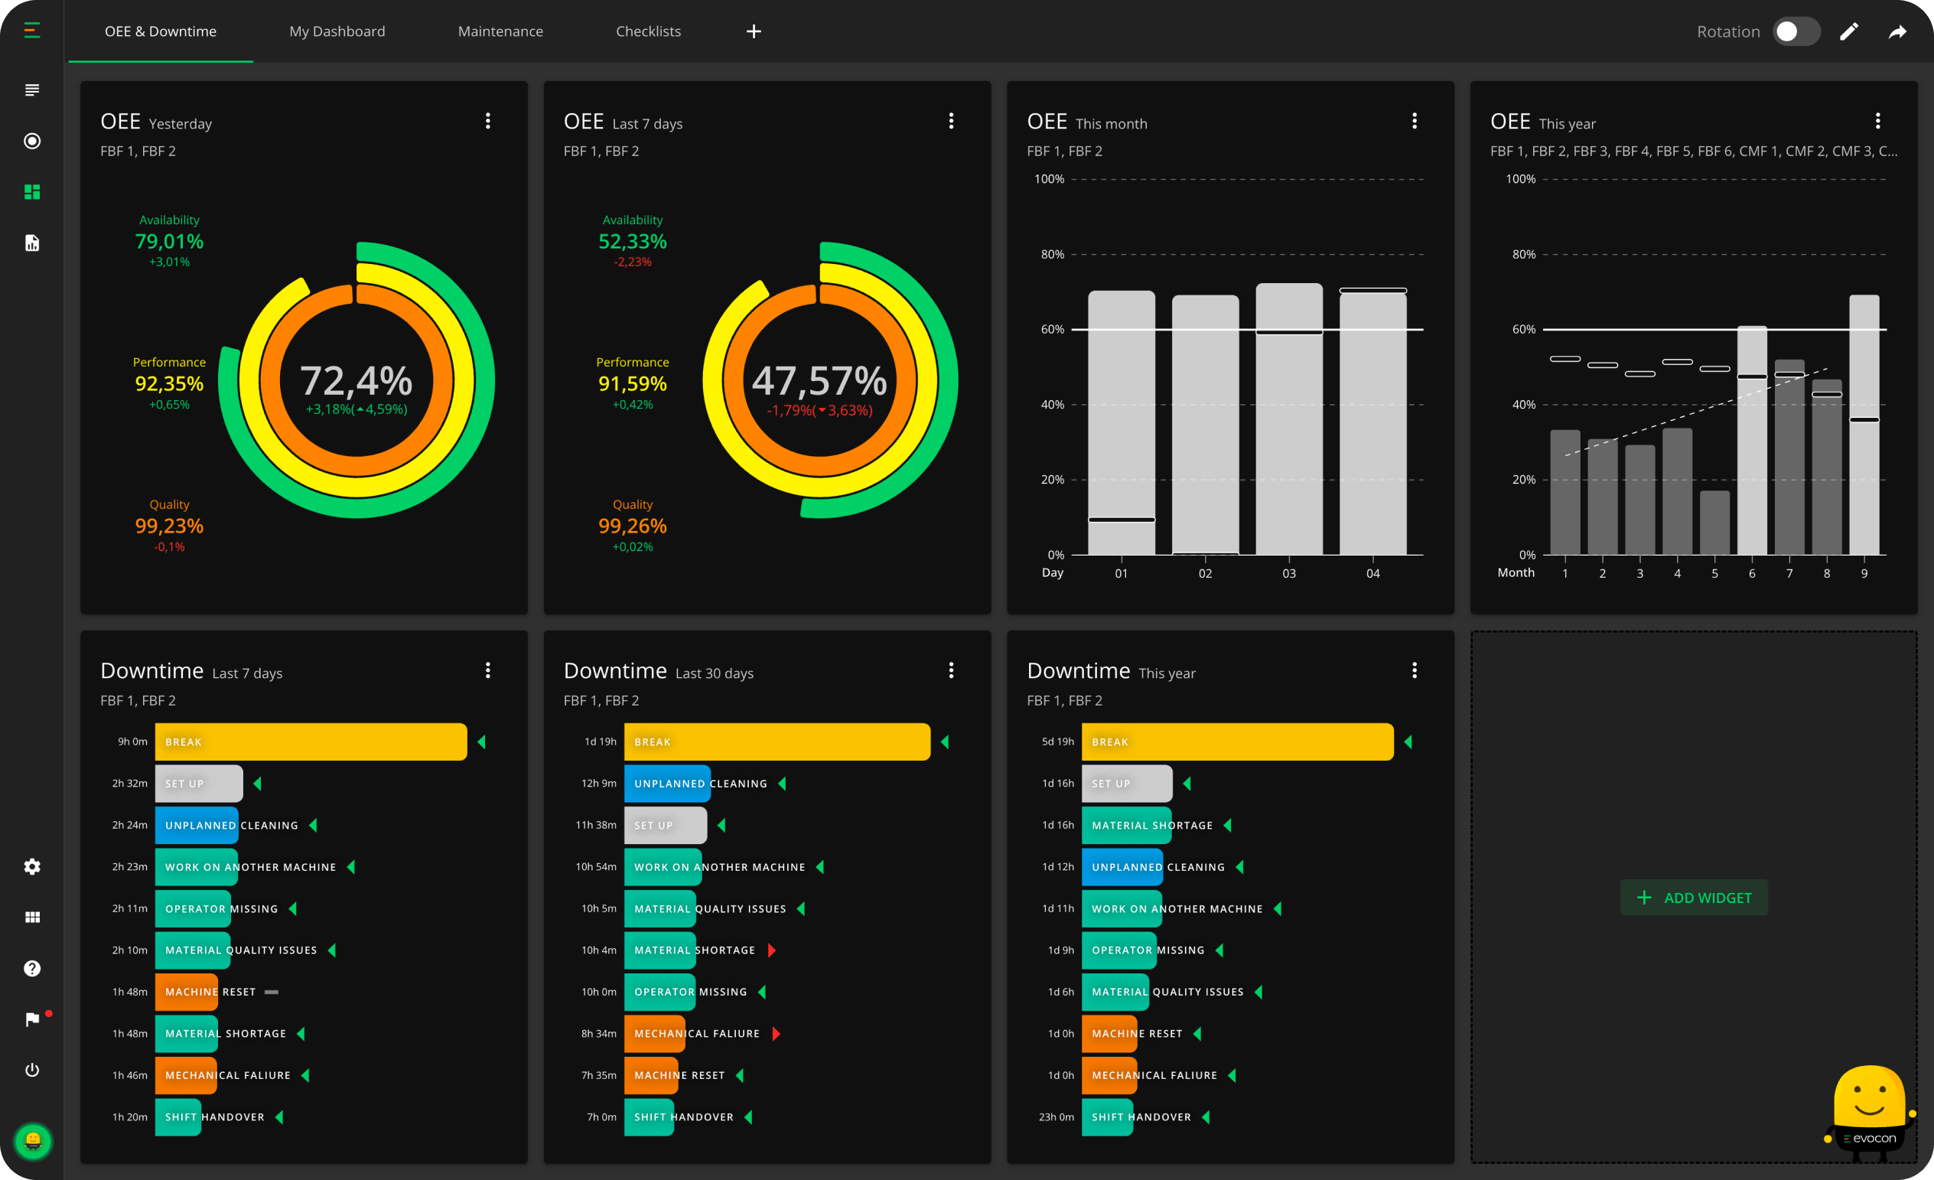Click WORK ON ANOTHER MACHINE in Last 30 days
The image size is (1934, 1180).
point(663,867)
